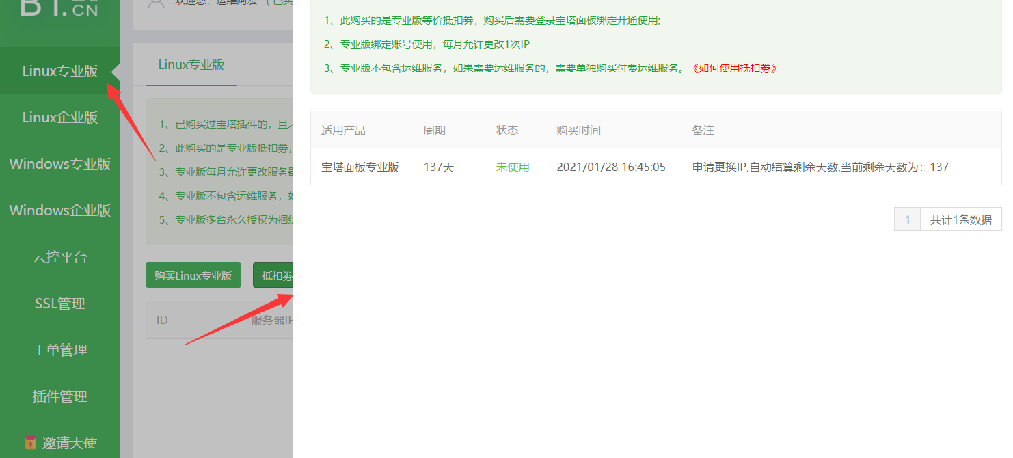Image resolution: width=1013 pixels, height=458 pixels.
Task: Click the 备注 column header
Action: coord(703,130)
